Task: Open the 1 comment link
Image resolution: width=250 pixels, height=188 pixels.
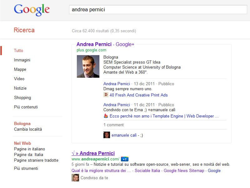Action: point(113,125)
